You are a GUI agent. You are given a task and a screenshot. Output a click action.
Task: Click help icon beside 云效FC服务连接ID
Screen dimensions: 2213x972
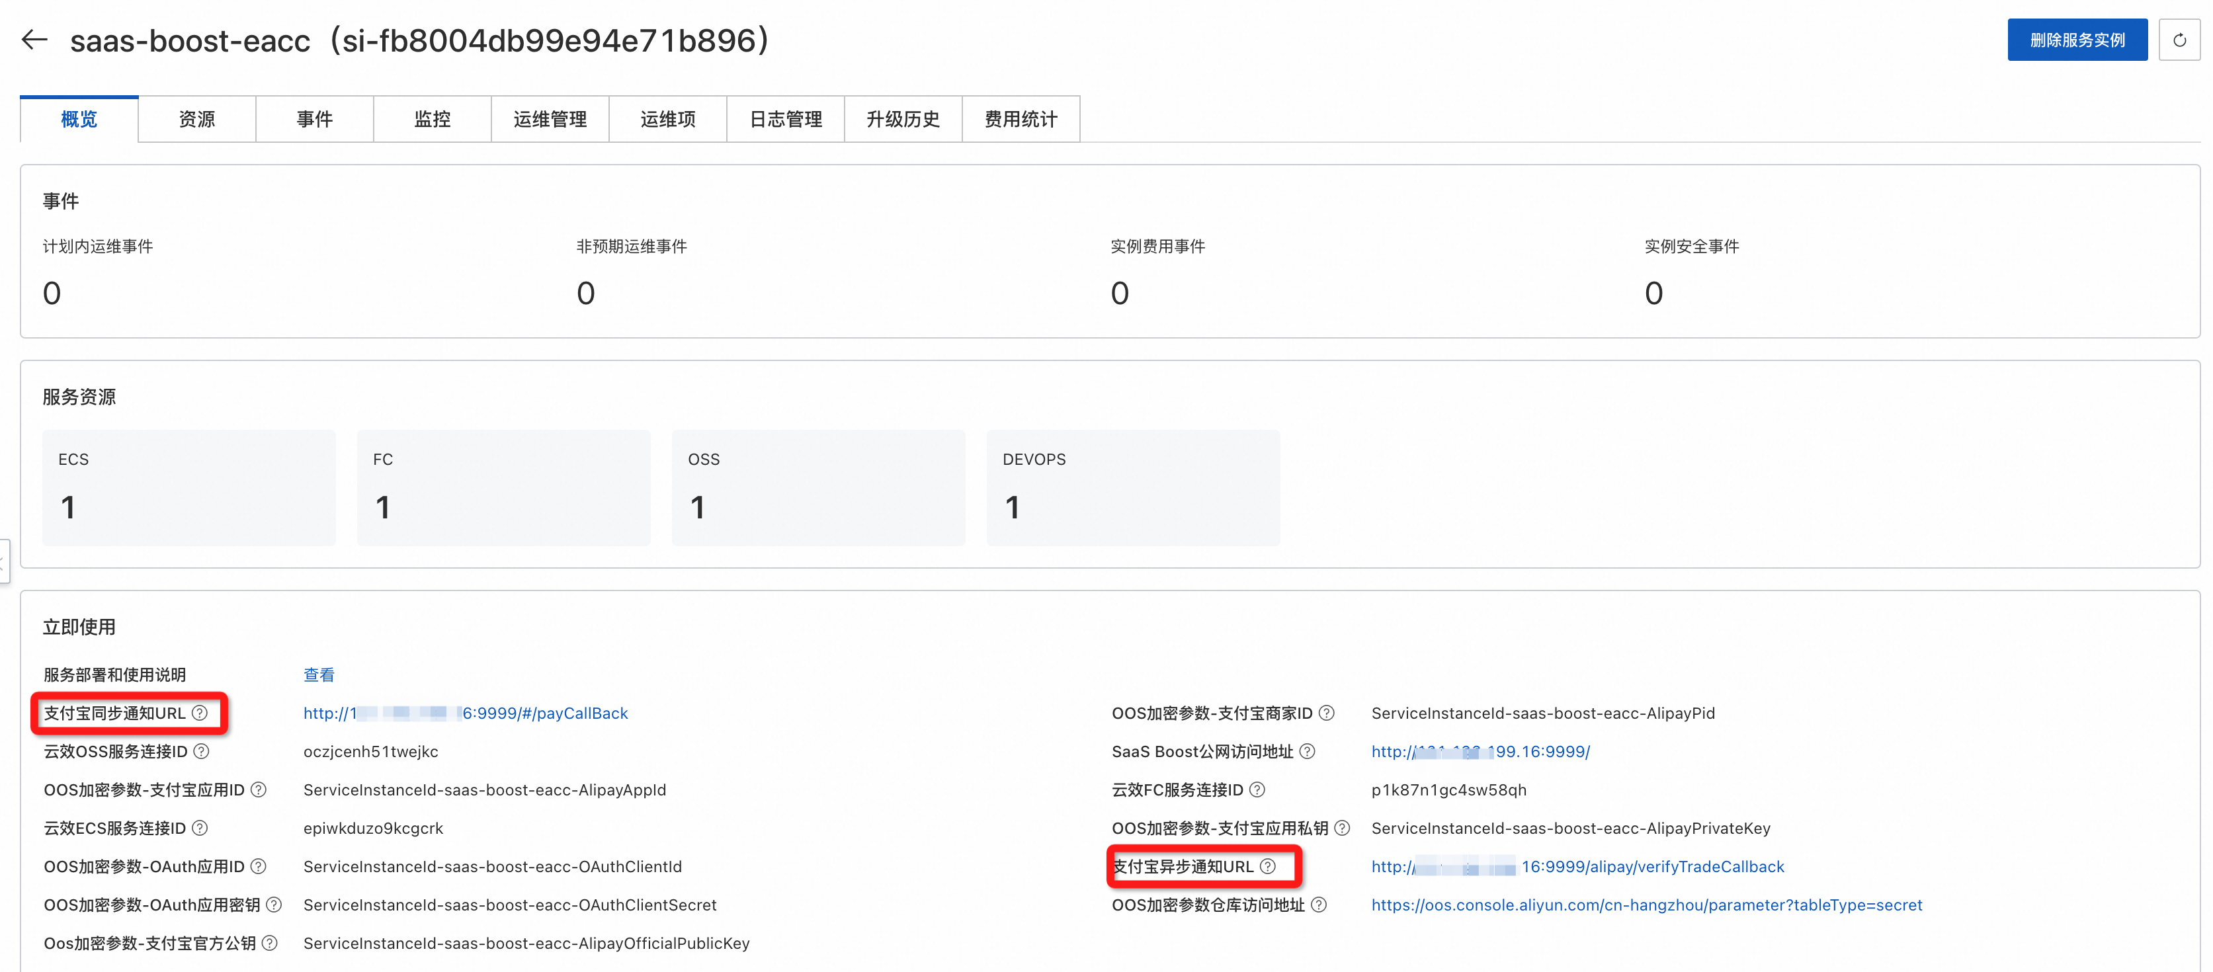click(x=1257, y=789)
